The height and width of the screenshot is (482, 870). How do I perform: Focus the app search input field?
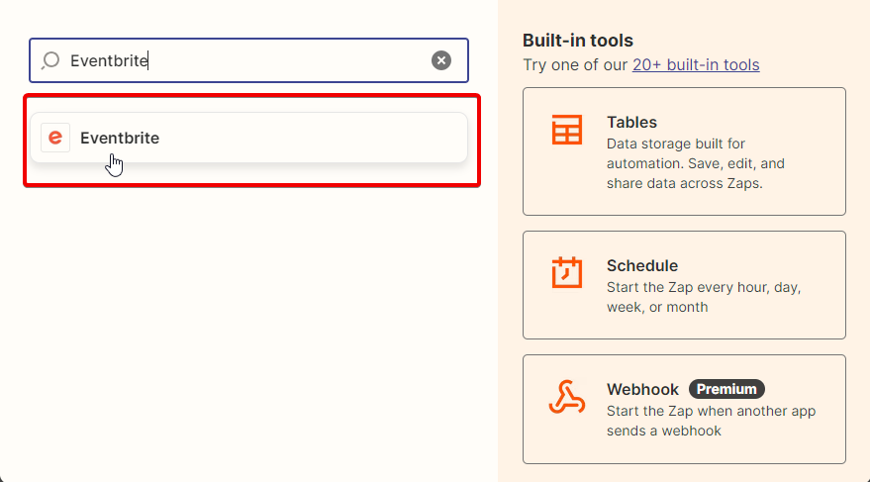[248, 60]
